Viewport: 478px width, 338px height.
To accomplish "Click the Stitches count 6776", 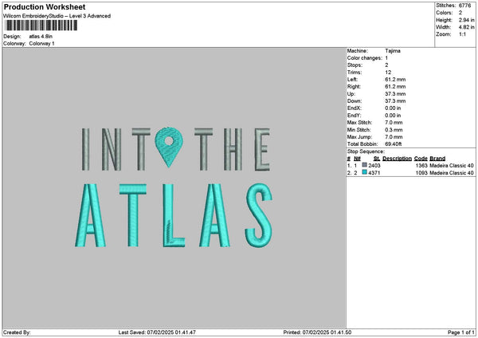I will (x=465, y=6).
